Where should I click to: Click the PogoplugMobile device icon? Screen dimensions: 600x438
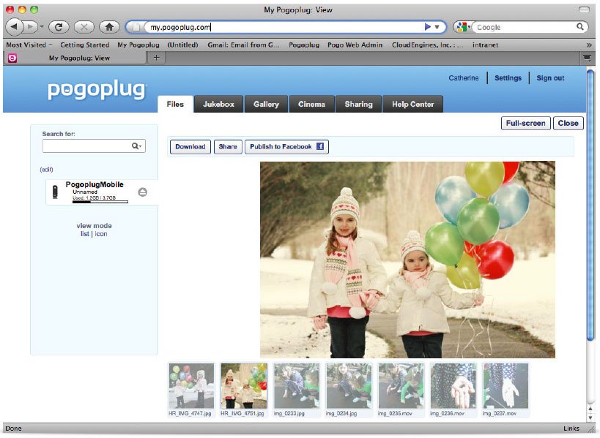tap(55, 192)
